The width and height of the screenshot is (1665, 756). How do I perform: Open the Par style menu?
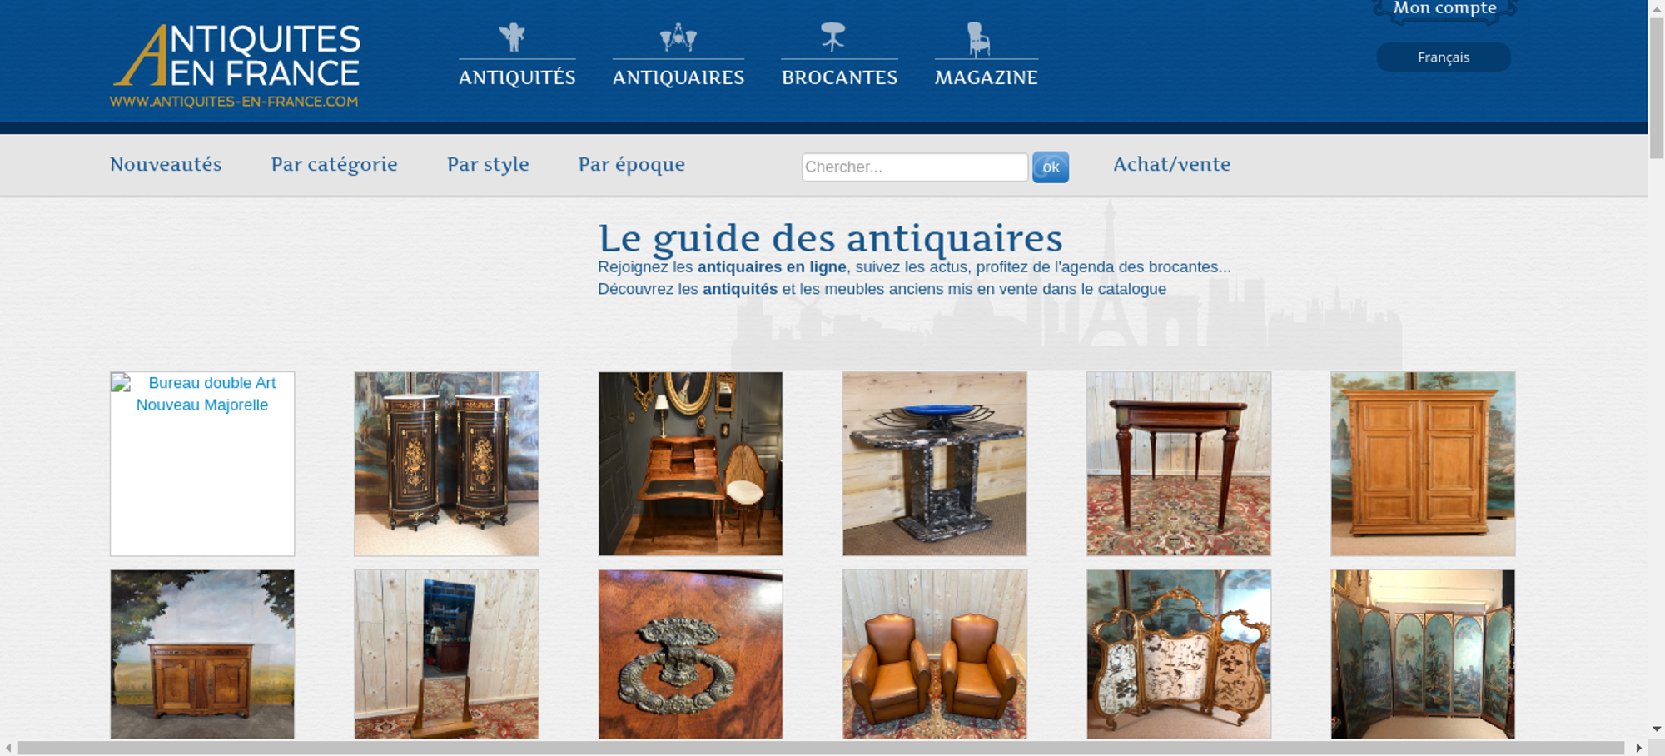488,164
